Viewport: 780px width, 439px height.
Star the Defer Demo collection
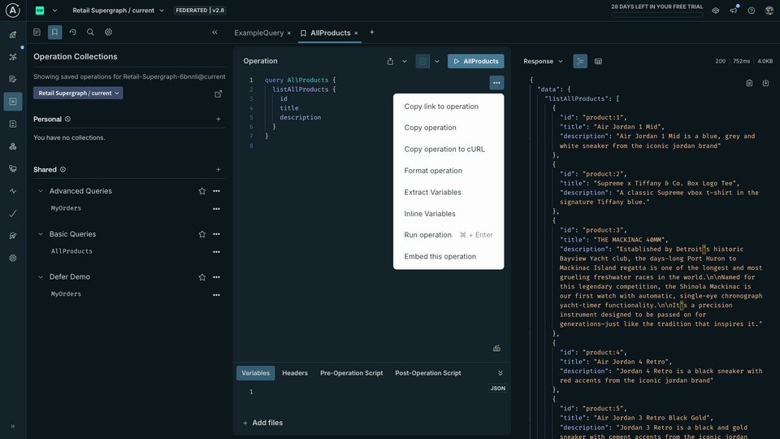pyautogui.click(x=202, y=277)
